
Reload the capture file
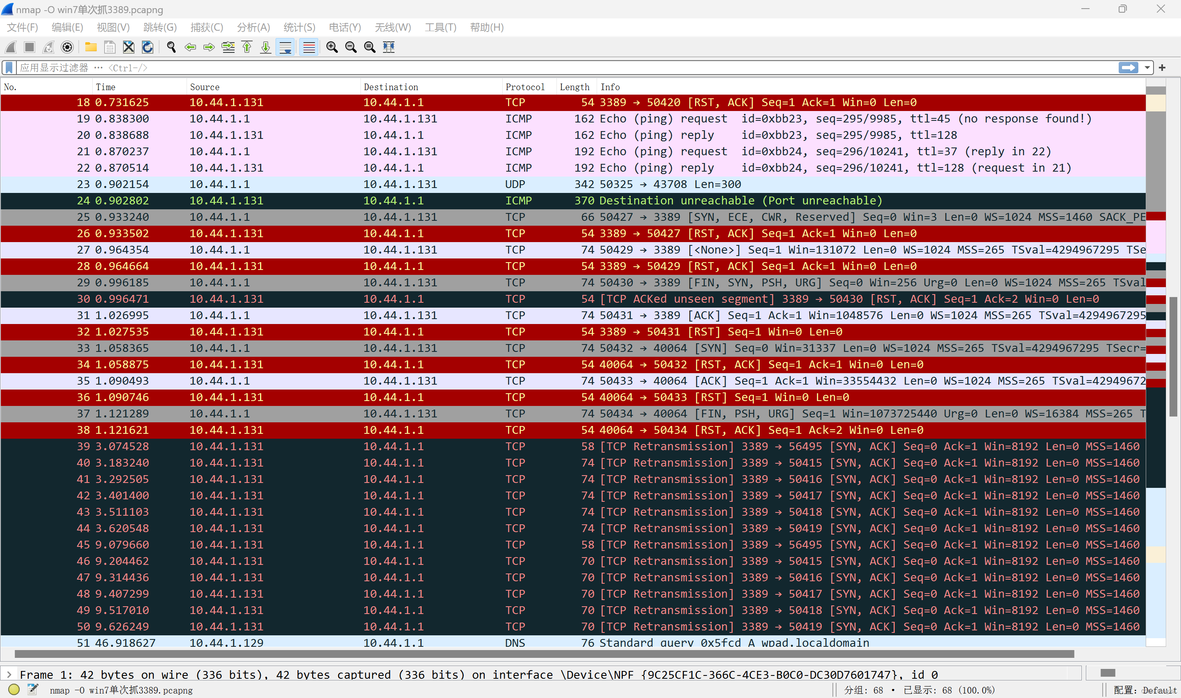coord(147,47)
